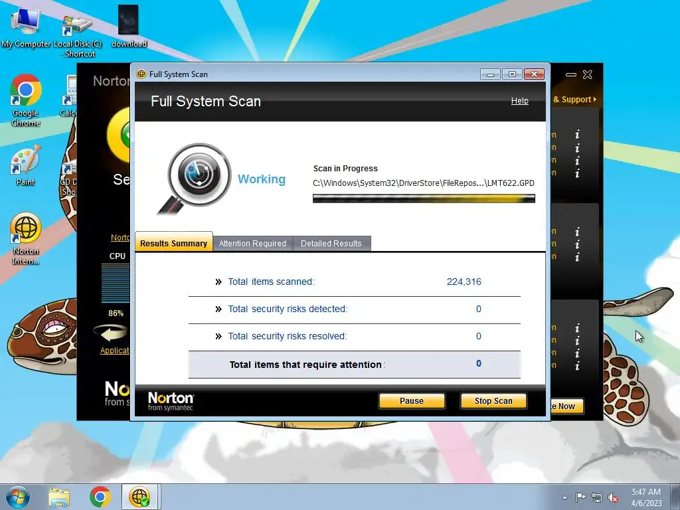Click Total items that require attention
This screenshot has width=680, height=510.
(x=355, y=365)
